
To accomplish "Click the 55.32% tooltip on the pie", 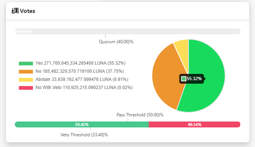I will pyautogui.click(x=192, y=79).
